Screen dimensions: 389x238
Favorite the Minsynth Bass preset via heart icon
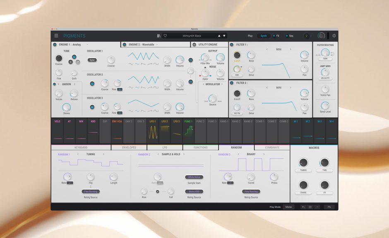point(166,36)
